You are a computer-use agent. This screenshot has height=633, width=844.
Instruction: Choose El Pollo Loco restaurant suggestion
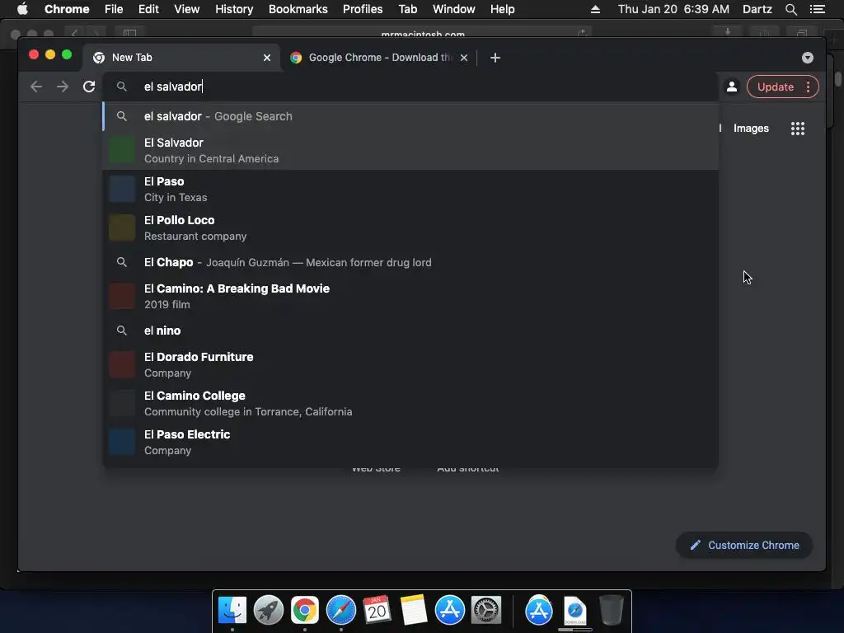point(410,227)
